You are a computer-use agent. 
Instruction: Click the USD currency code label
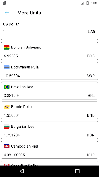pyautogui.click(x=91, y=32)
